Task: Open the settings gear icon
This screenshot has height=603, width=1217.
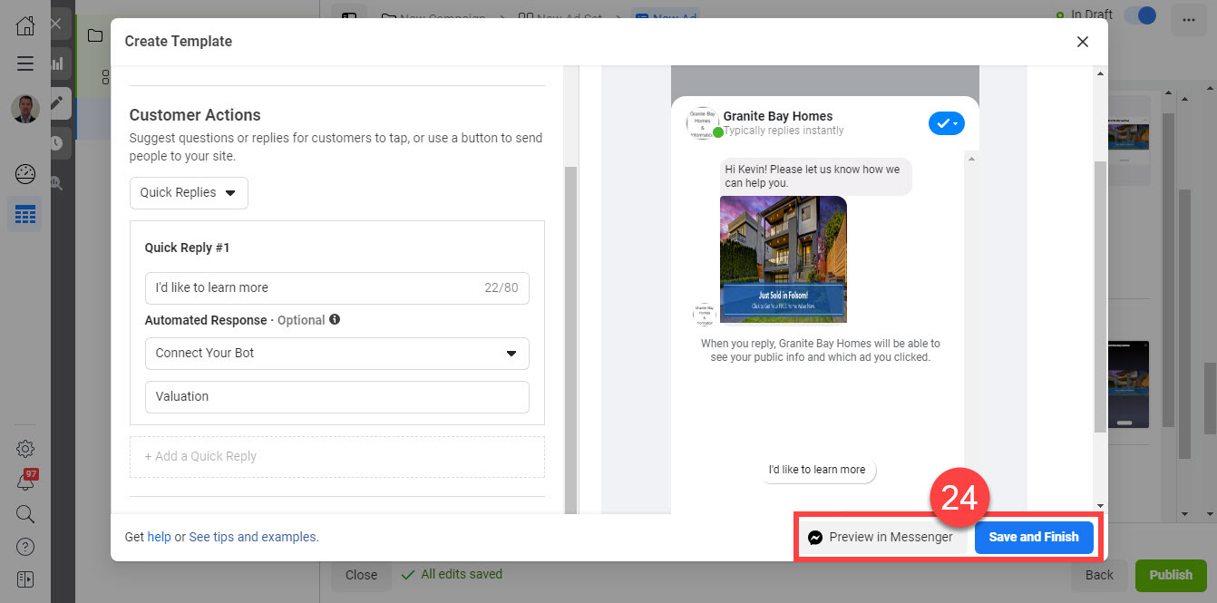Action: click(x=24, y=448)
